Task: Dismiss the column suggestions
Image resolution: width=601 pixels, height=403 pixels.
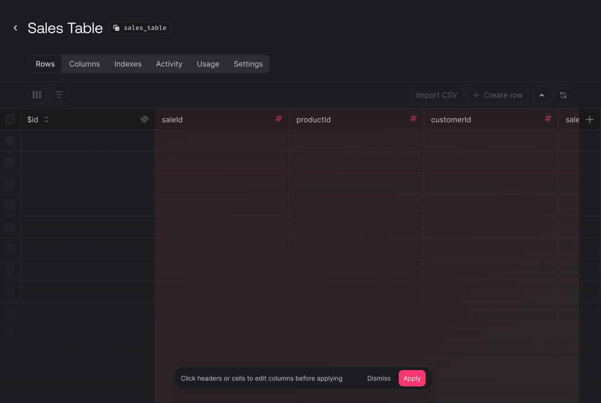Action: pos(378,378)
